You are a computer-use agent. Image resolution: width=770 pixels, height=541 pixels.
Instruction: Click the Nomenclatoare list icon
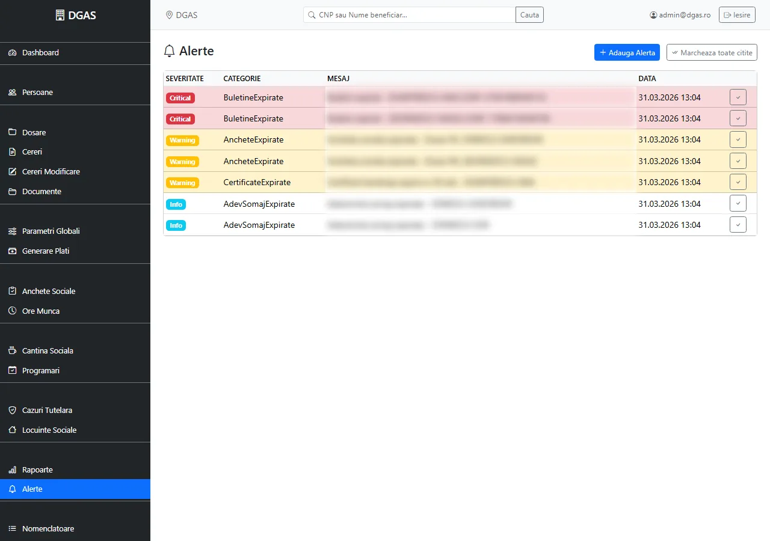point(12,529)
